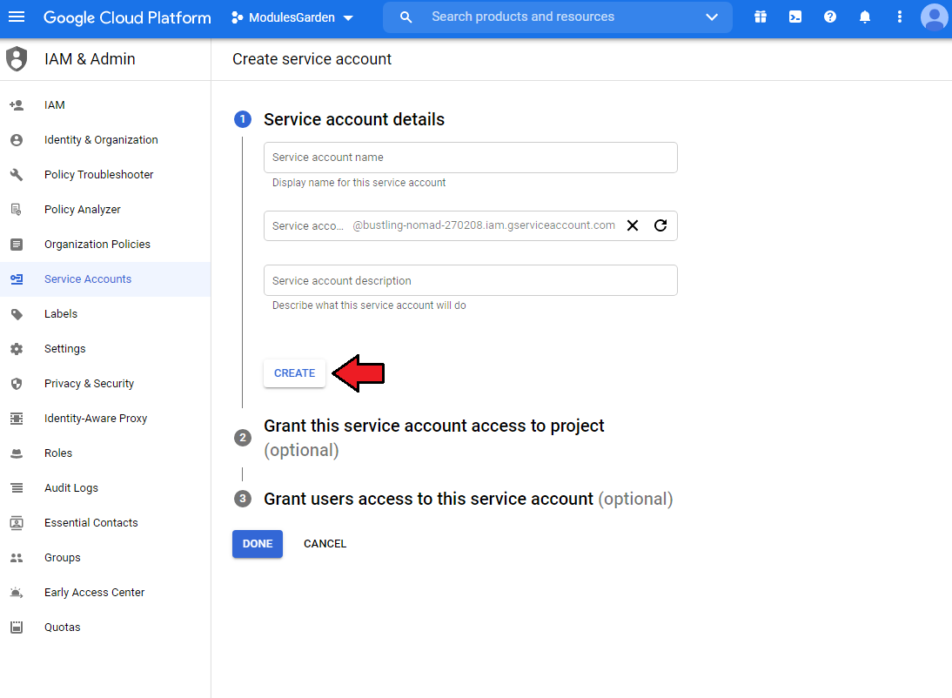
Task: Select Service Accounts in sidebar
Action: 105,279
